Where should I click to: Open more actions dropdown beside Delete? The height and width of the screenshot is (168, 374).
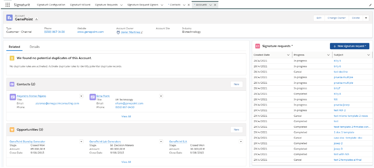366,18
